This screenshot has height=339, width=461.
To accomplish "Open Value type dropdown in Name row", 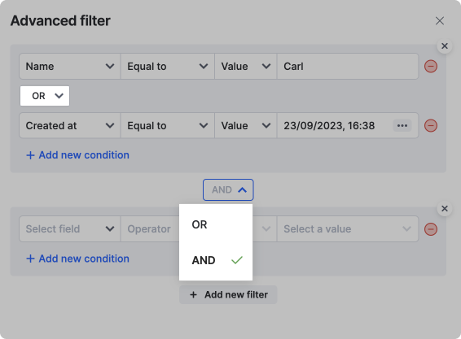I will coord(246,67).
